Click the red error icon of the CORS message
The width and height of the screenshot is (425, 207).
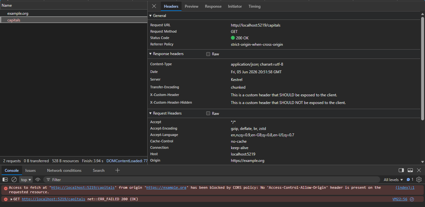[5, 188]
